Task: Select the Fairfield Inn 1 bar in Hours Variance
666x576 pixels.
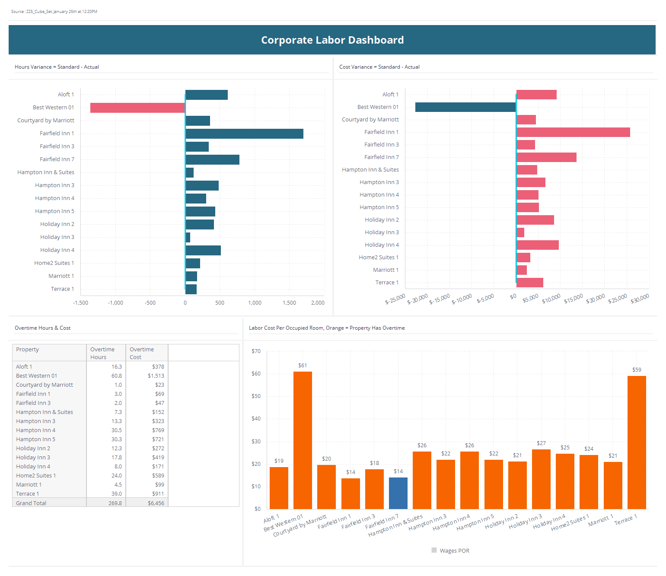Action: [244, 134]
